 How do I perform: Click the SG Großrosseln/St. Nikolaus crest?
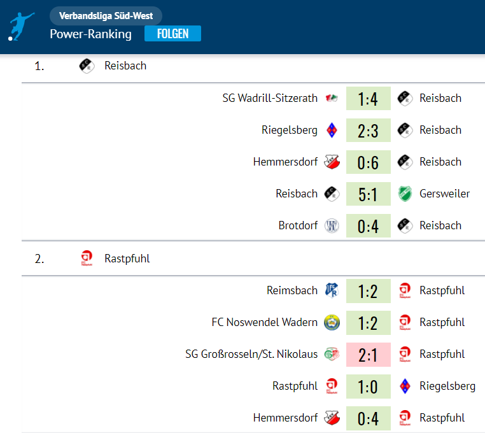click(332, 354)
